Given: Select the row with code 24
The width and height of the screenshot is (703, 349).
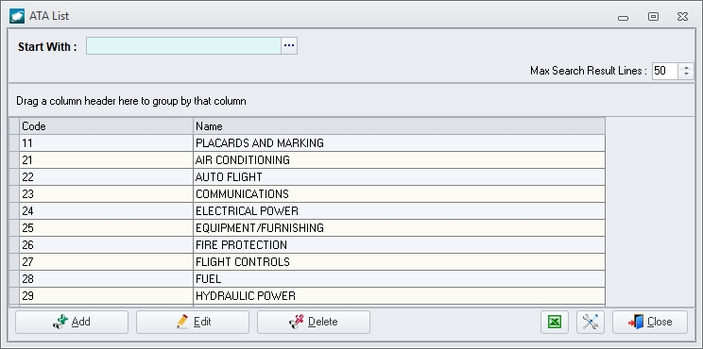Looking at the screenshot, I should [x=312, y=211].
